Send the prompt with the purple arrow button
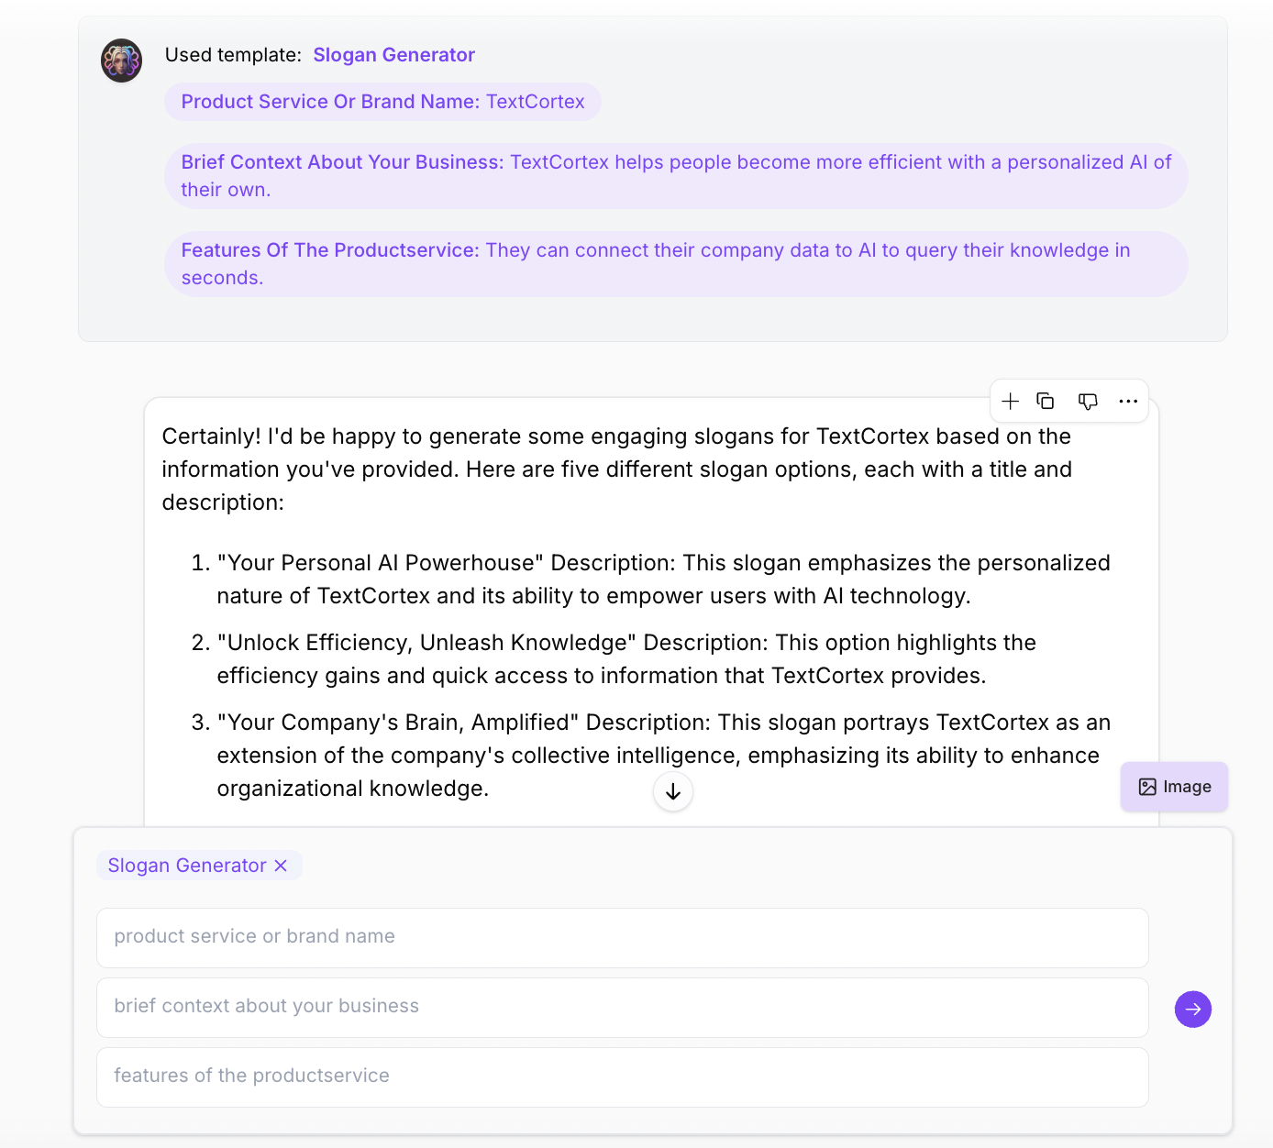Image resolution: width=1273 pixels, height=1148 pixels. [x=1193, y=1010]
